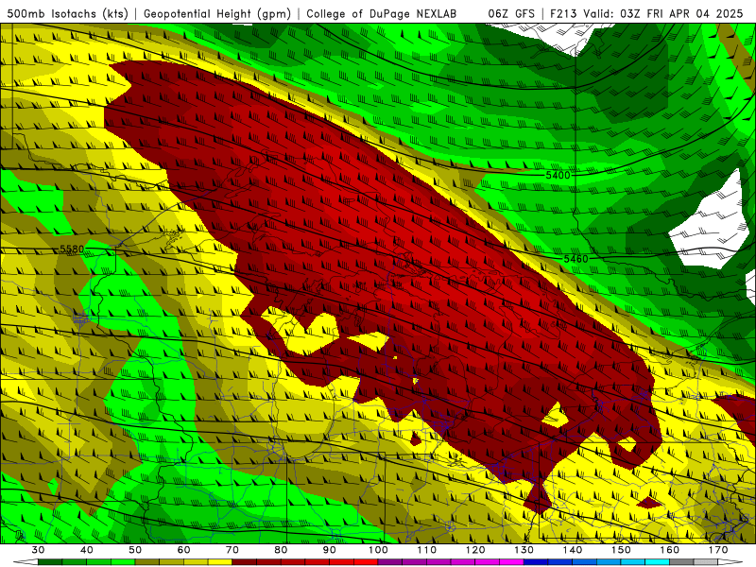Image resolution: width=756 pixels, height=567 pixels.
Task: Click the "06Z GFS" model run text
Action: point(511,13)
